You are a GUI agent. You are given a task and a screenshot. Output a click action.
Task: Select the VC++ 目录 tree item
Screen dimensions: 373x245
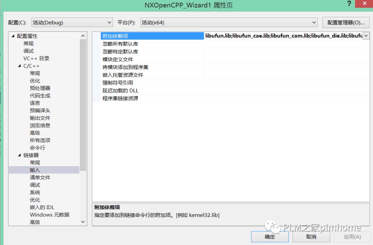pos(36,58)
